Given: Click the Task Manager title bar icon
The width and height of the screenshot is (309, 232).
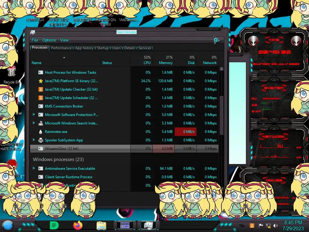Looking at the screenshot, I should (x=33, y=32).
